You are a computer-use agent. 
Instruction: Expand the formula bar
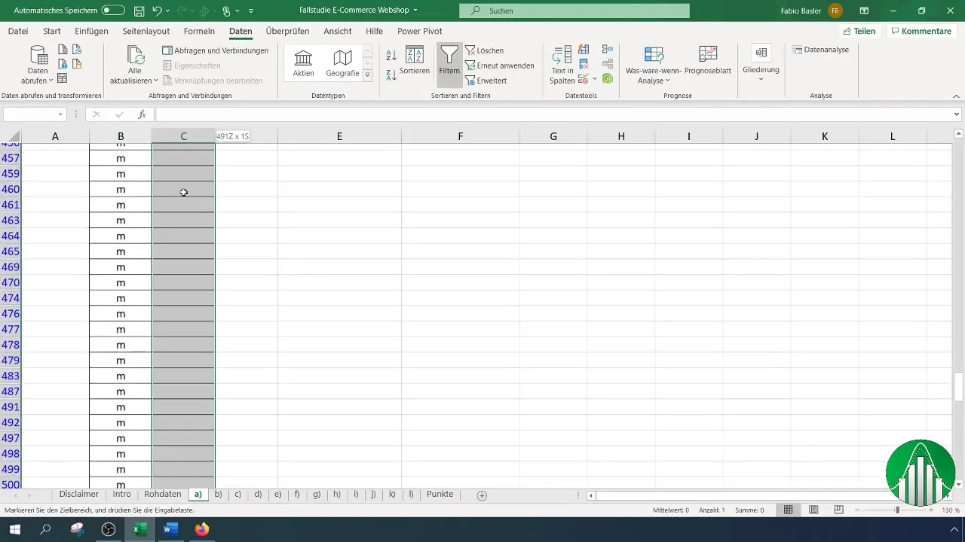click(957, 114)
